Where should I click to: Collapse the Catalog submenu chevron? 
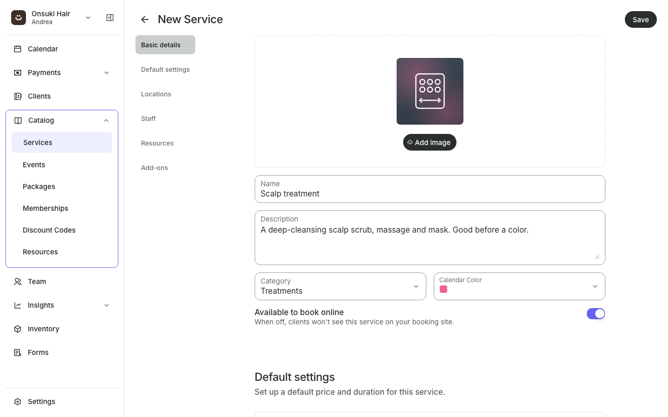pyautogui.click(x=106, y=120)
